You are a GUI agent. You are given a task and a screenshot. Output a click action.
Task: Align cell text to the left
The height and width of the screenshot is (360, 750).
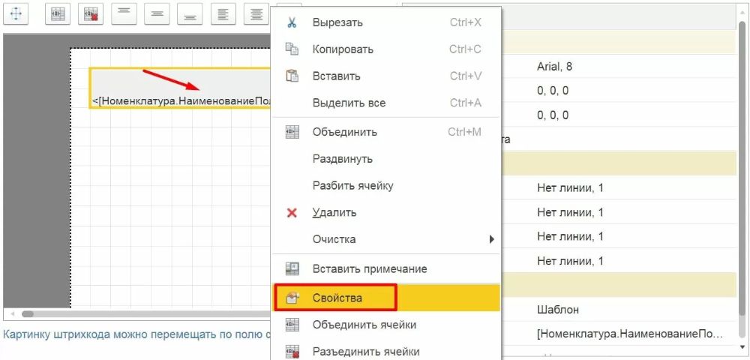point(223,13)
